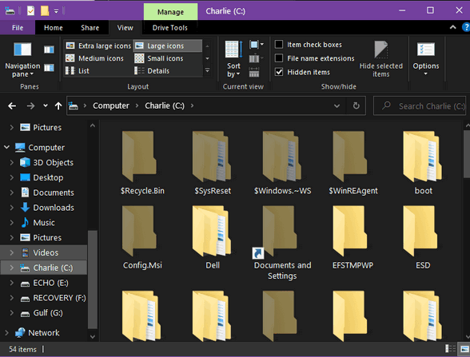Select Details layout view
Screen dimensions: 470x357
tap(152, 71)
